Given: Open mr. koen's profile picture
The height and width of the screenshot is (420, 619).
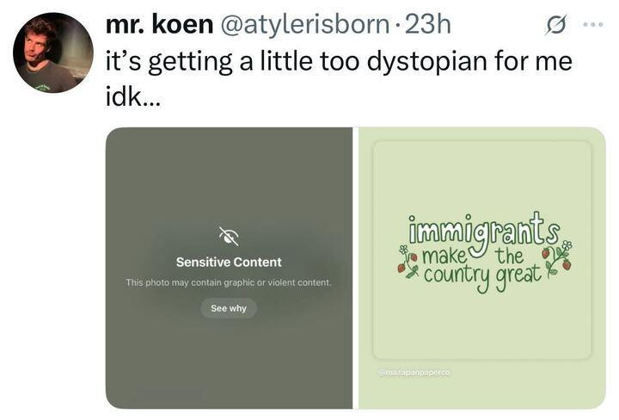Looking at the screenshot, I should pos(53,53).
